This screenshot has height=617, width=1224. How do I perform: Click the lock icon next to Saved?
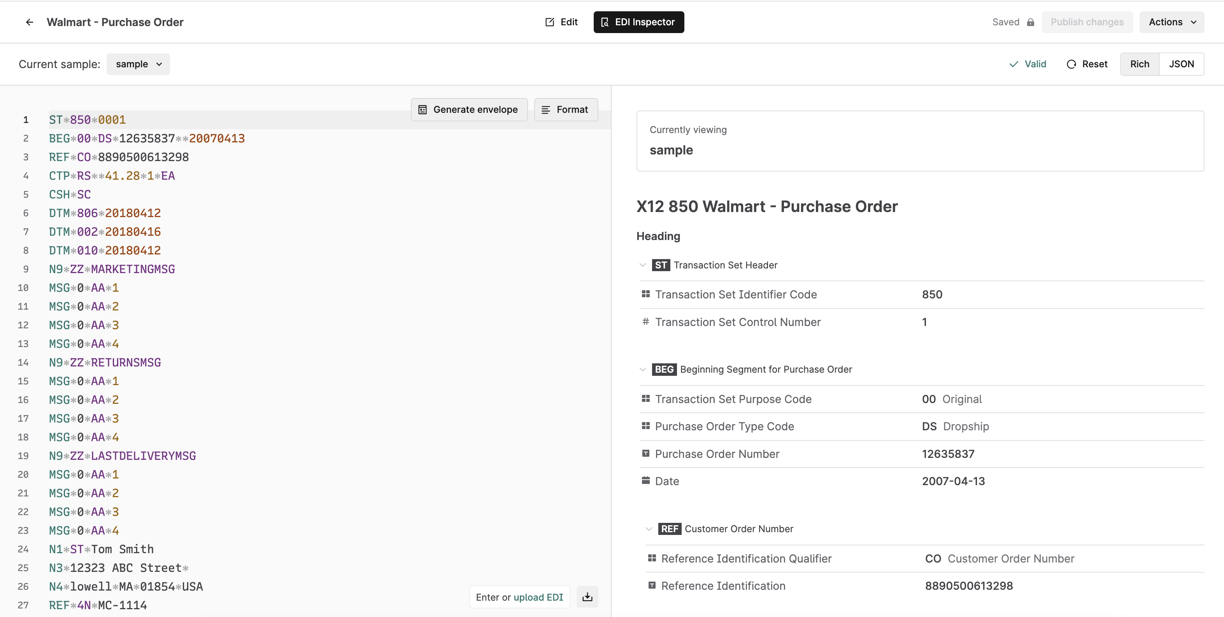coord(1031,22)
